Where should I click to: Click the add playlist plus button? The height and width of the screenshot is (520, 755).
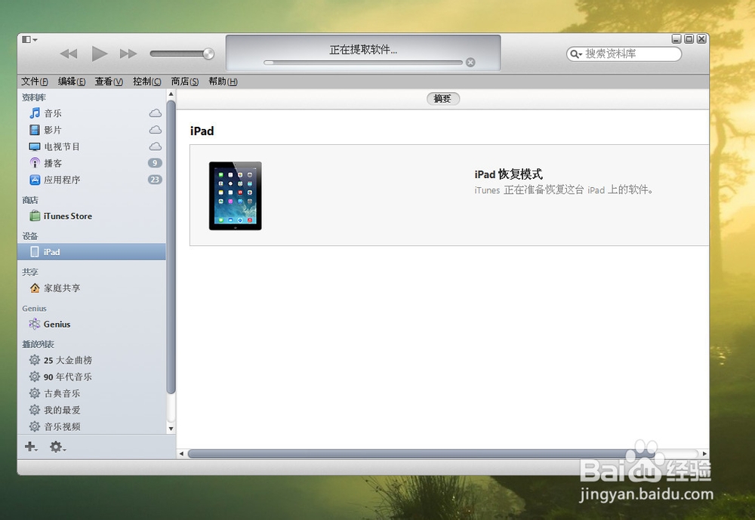pos(31,447)
